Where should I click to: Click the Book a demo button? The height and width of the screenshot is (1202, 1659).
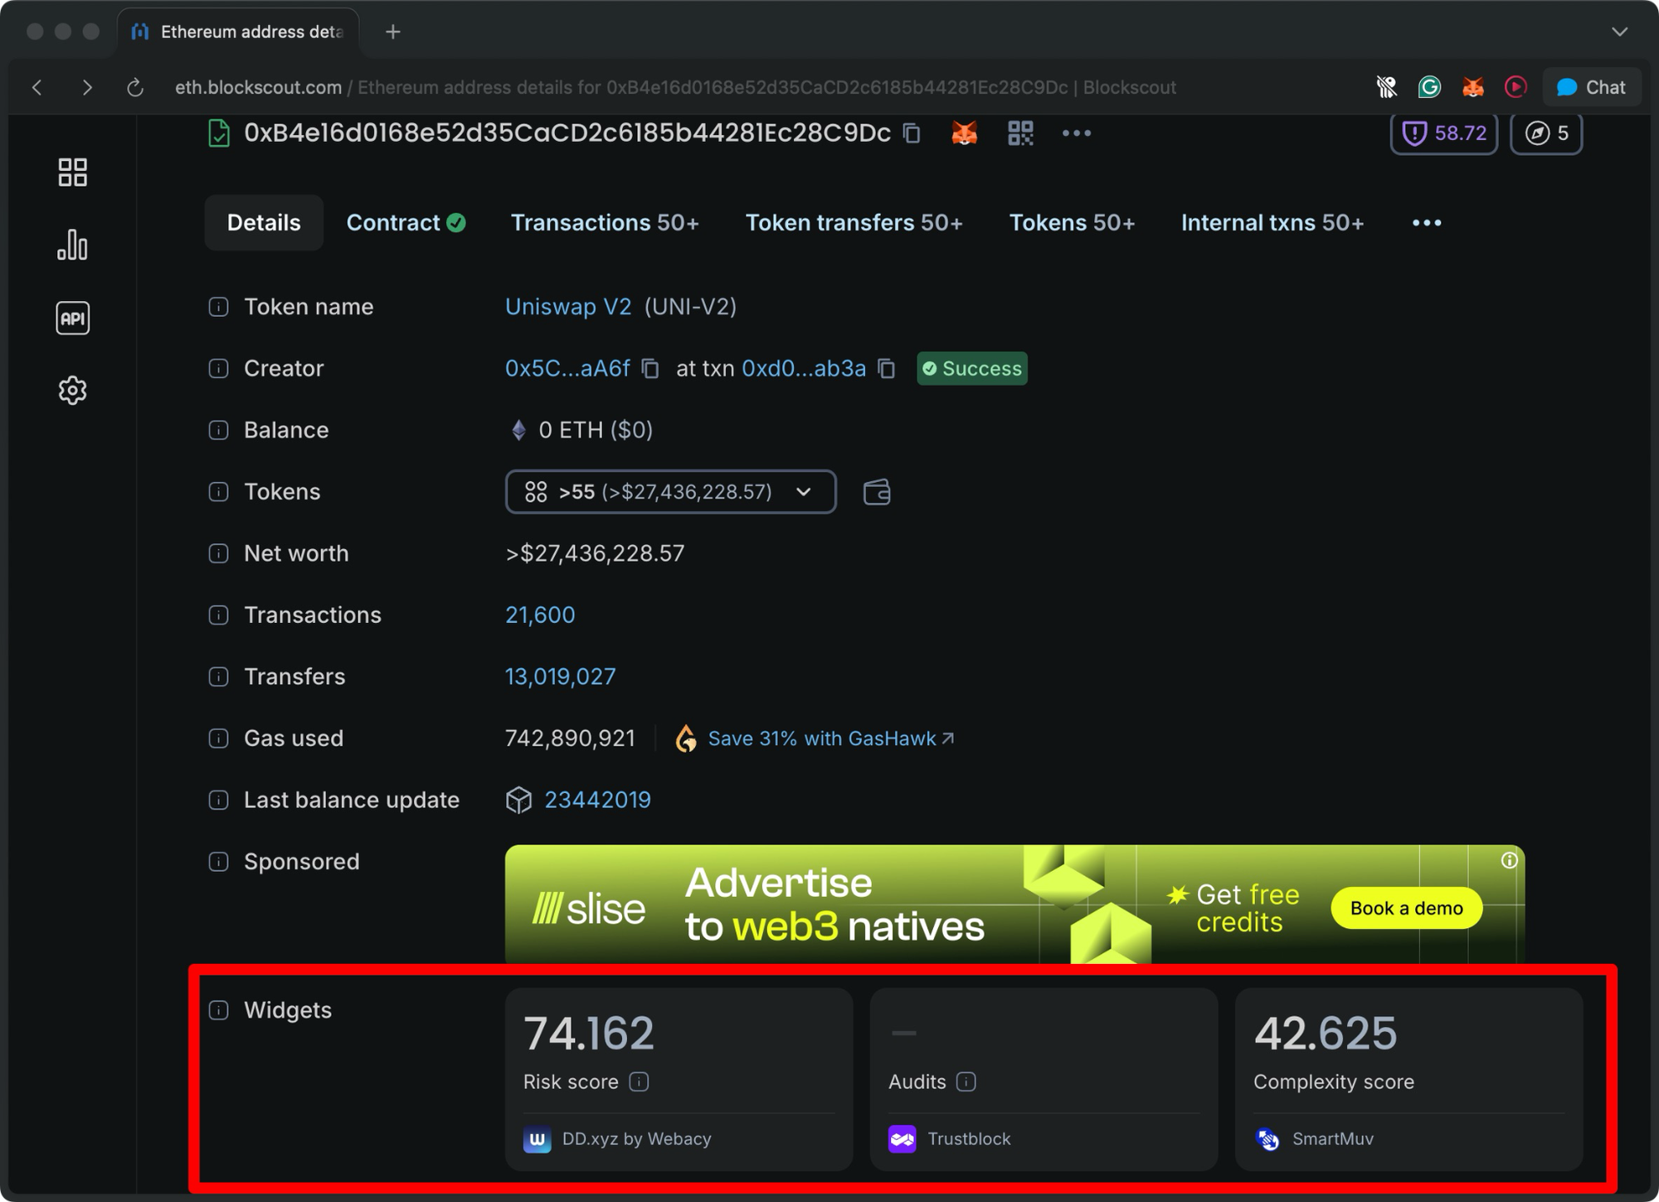pyautogui.click(x=1405, y=908)
